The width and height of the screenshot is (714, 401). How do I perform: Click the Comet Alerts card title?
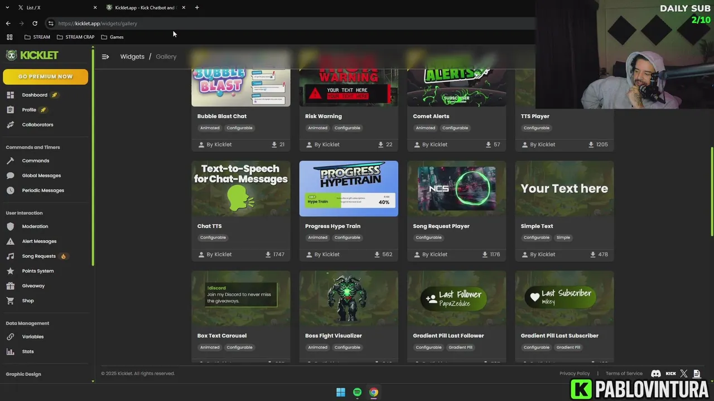tap(431, 116)
